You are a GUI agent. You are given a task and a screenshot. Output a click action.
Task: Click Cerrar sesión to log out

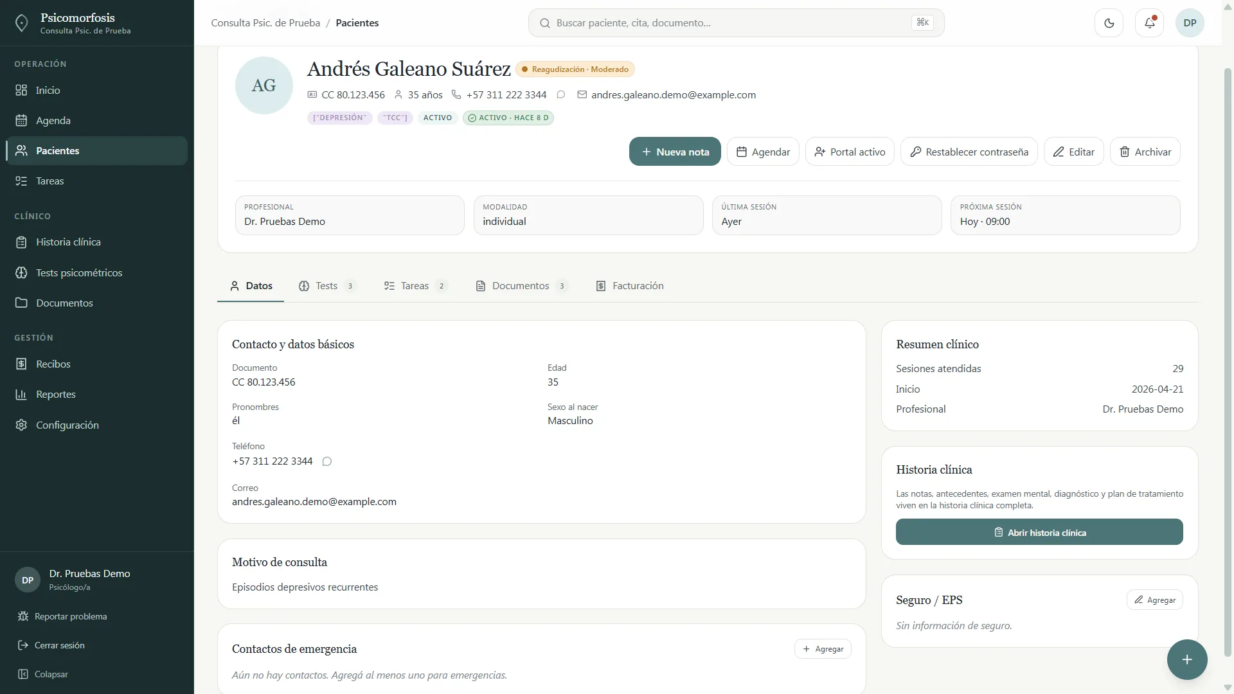pos(51,646)
